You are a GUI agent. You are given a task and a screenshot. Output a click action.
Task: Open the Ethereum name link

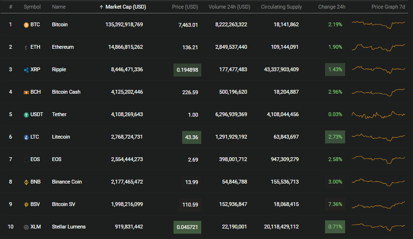pyautogui.click(x=63, y=47)
